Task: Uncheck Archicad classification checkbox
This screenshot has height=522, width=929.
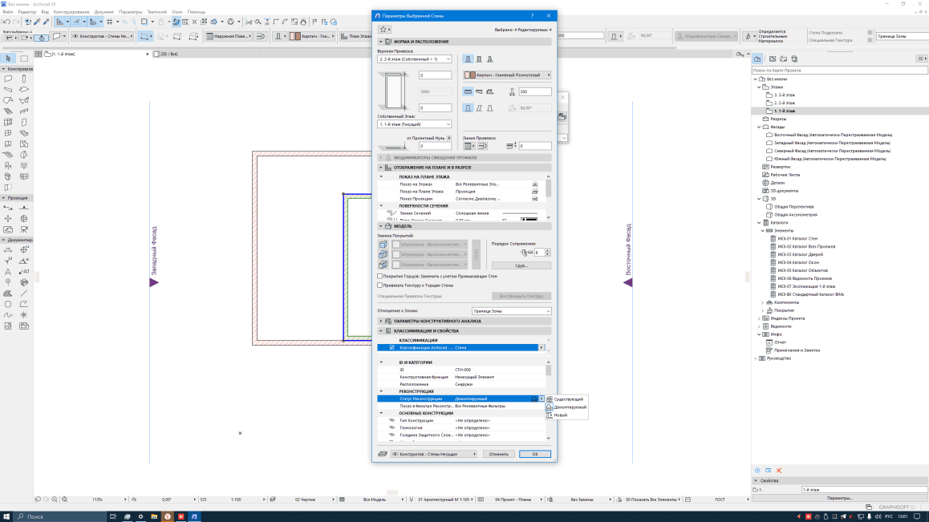Action: [x=391, y=348]
